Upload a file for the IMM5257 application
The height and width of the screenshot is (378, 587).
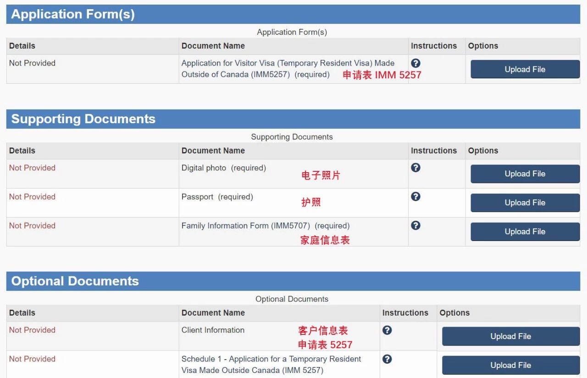coord(524,69)
